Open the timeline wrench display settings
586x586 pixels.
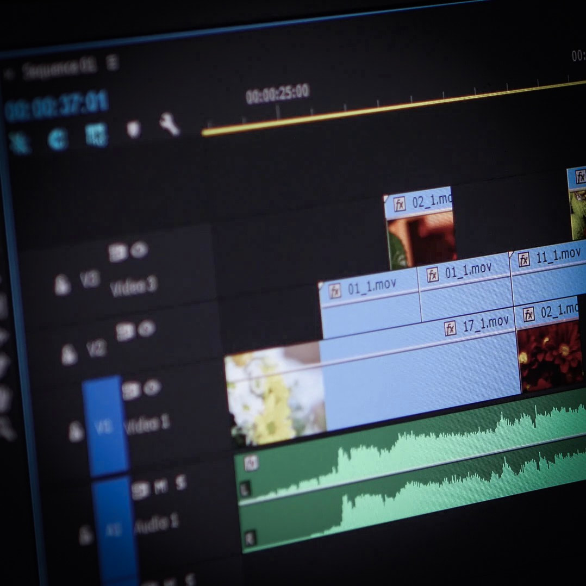pyautogui.click(x=169, y=124)
